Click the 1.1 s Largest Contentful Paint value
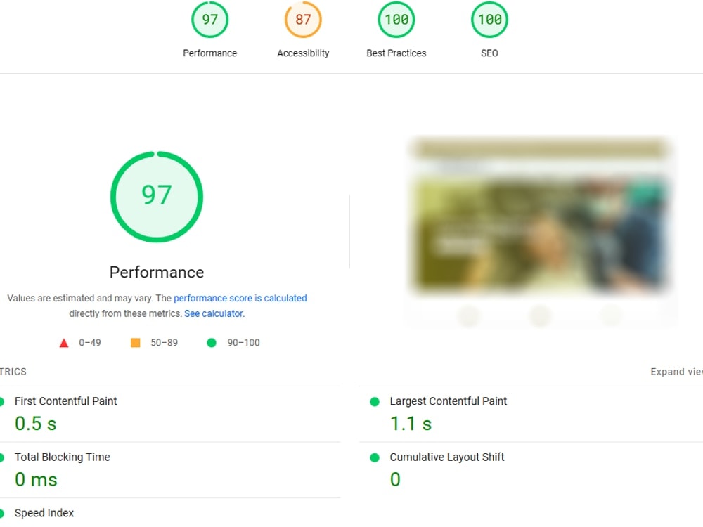Screen dimensions: 703x527 411,424
